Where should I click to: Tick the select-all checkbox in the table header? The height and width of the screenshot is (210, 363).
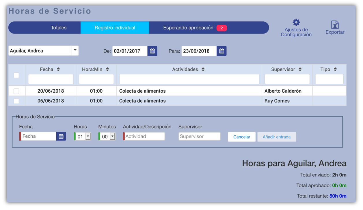tap(16, 75)
